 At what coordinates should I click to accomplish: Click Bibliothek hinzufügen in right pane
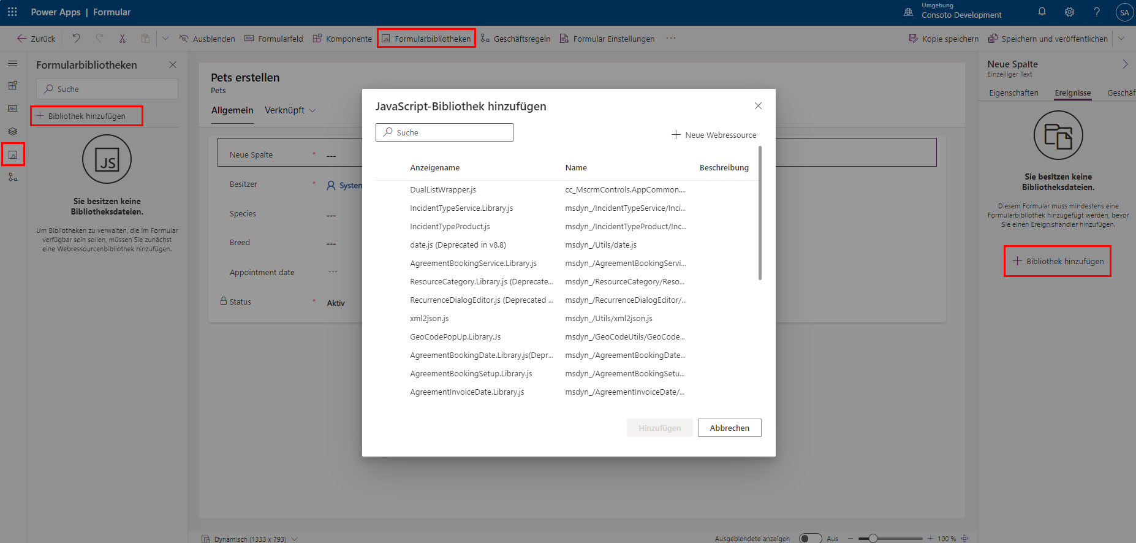[1058, 261]
